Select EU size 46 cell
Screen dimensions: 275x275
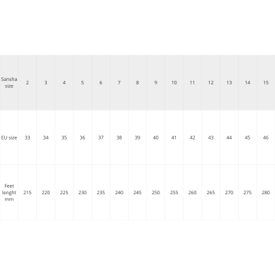pyautogui.click(x=266, y=137)
